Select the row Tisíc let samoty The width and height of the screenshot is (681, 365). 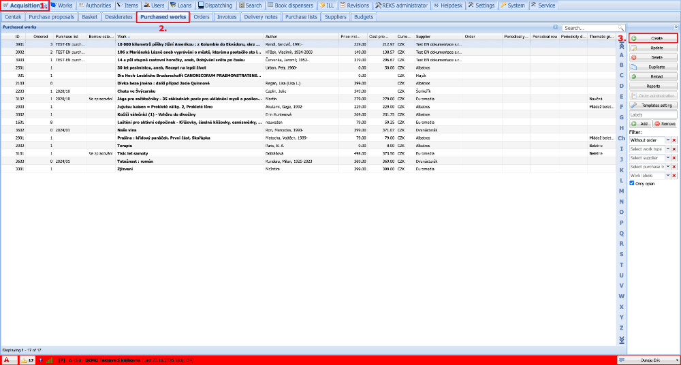click(308, 153)
